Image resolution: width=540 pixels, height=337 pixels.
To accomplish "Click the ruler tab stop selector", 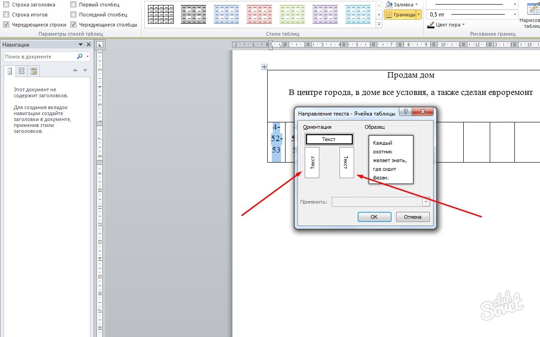I will pyautogui.click(x=100, y=45).
